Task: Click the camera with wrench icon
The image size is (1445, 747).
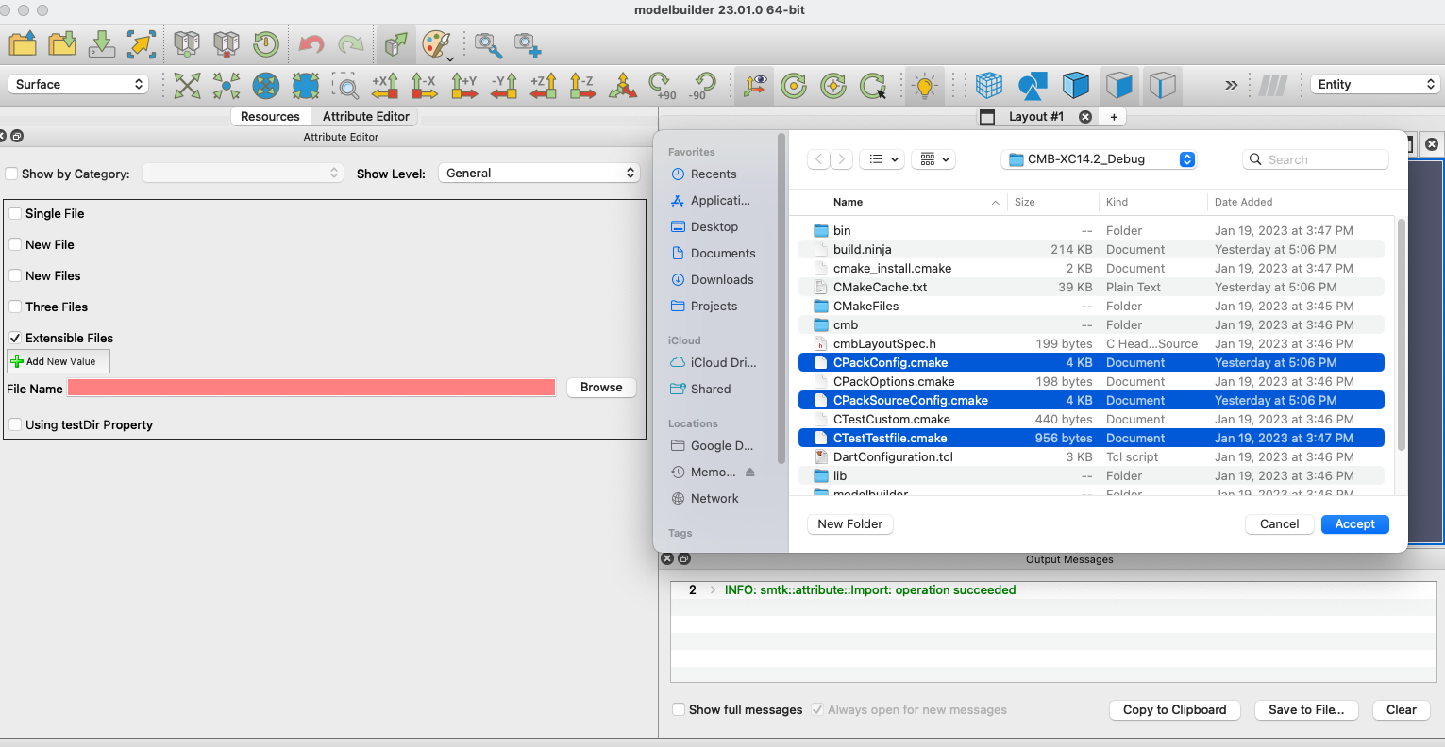Action: click(x=488, y=44)
